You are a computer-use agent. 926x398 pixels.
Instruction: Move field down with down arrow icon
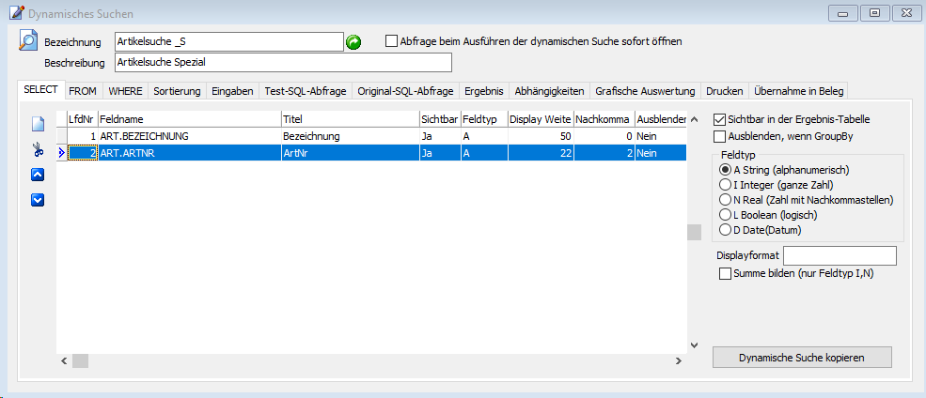(38, 199)
